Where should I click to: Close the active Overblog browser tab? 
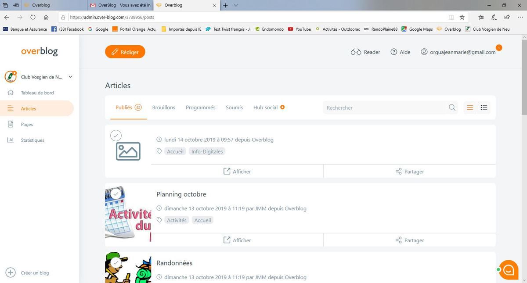tap(214, 5)
